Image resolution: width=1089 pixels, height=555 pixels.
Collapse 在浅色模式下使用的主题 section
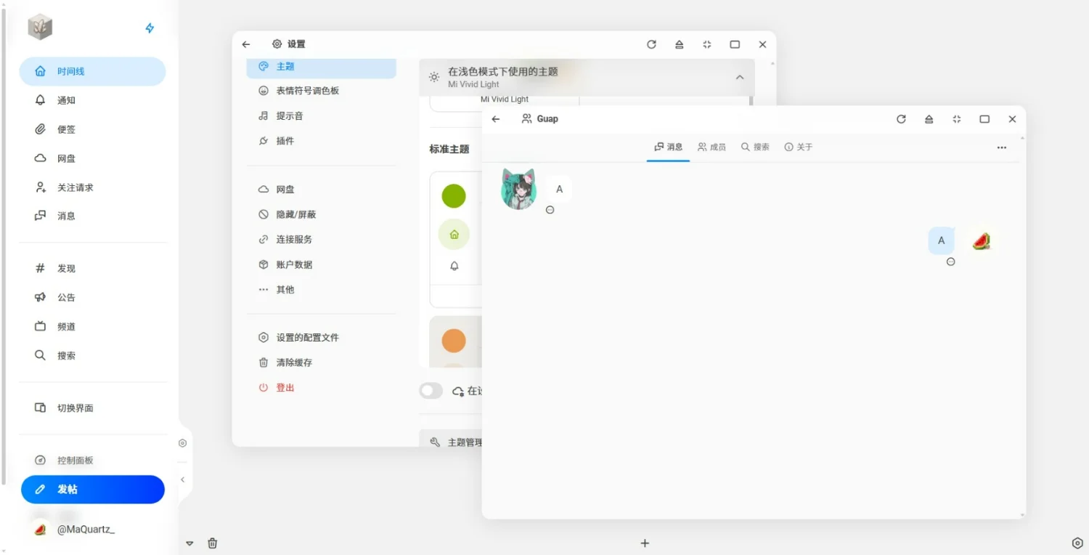[587, 77]
